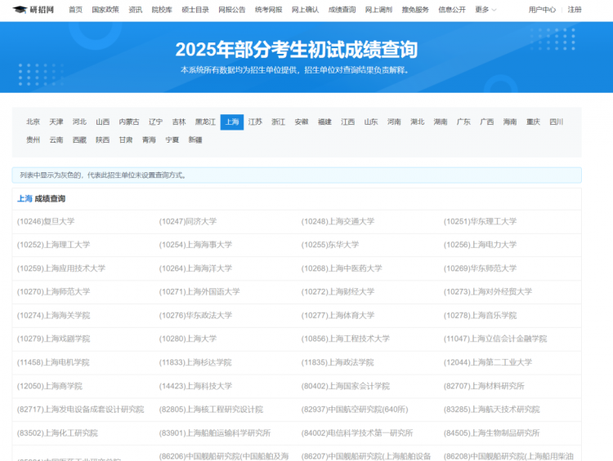613x461 pixels.
Task: Open 国家政策 in the top navigation
Action: (x=105, y=9)
